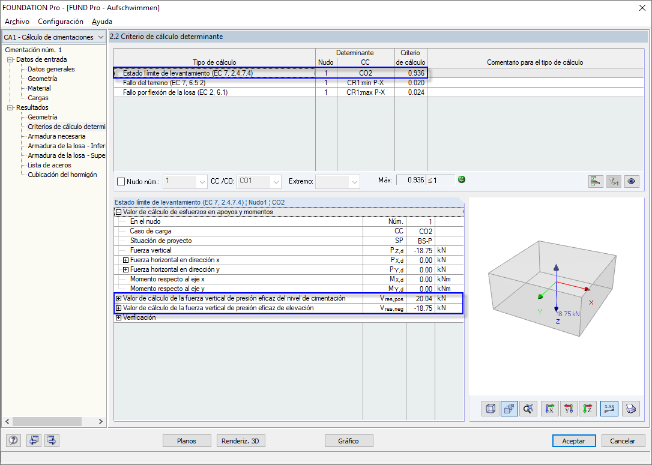Select Cubicación del hormigón in the tree
Image resolution: width=652 pixels, height=465 pixels.
pos(62,175)
